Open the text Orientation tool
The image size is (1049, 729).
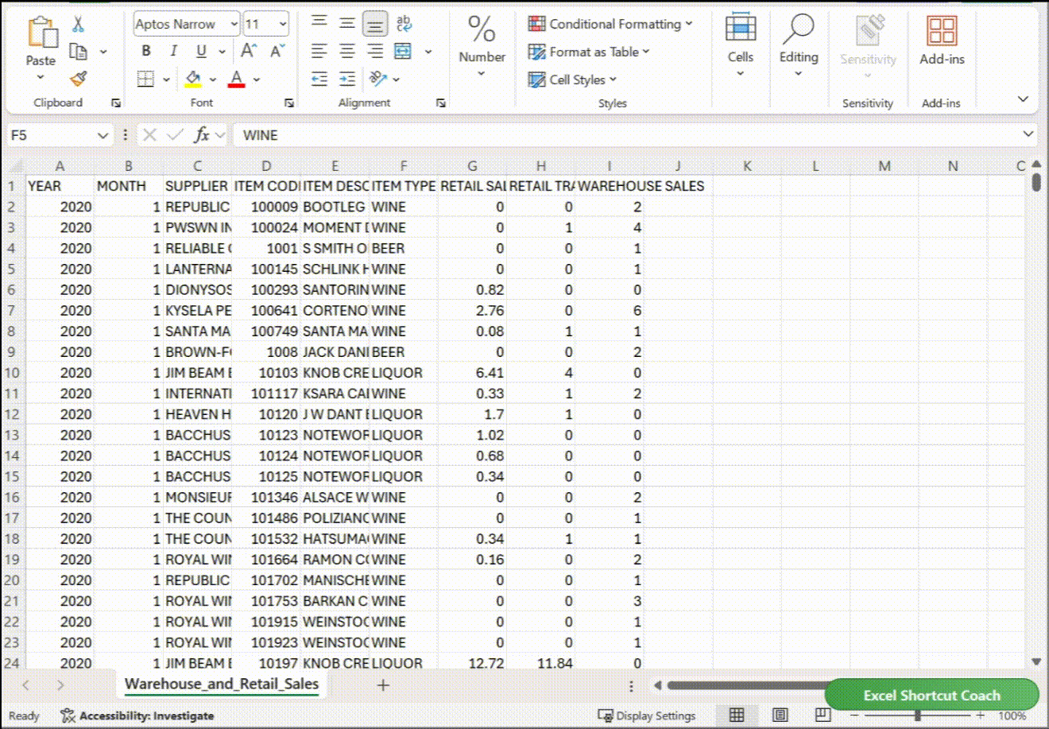pos(378,79)
